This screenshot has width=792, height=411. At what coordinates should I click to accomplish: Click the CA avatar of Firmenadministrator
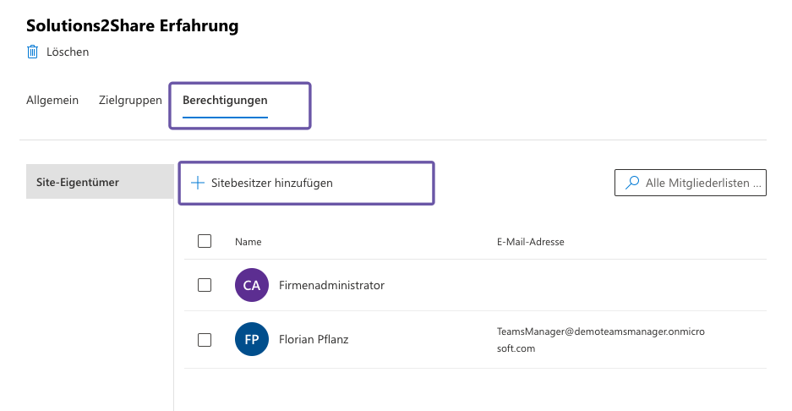252,285
